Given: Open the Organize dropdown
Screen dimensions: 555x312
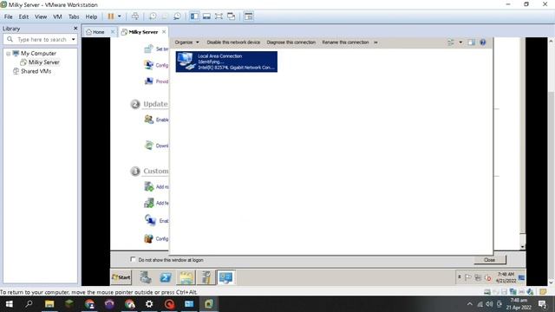Looking at the screenshot, I should click(187, 42).
